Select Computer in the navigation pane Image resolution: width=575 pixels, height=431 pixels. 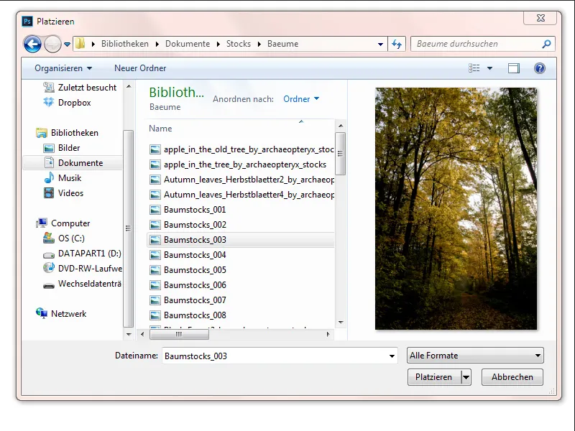[63, 223]
